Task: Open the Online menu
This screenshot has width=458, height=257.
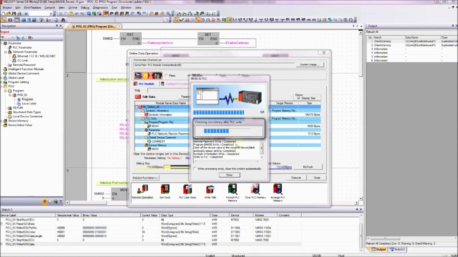Action: [x=73, y=7]
